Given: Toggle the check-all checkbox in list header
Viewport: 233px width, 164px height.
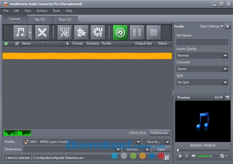Looking at the screenshot, I should coord(6,43).
